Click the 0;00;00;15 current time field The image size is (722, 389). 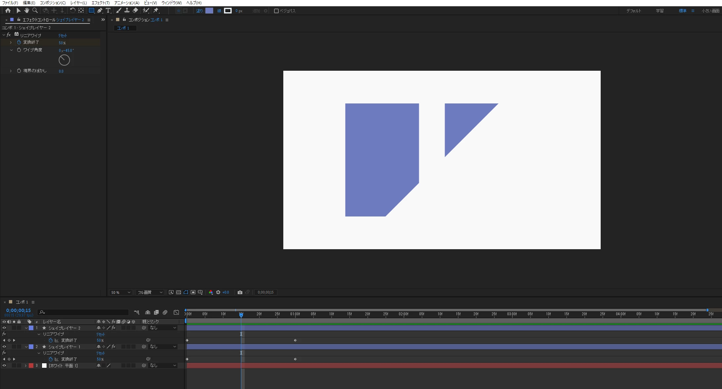click(19, 310)
